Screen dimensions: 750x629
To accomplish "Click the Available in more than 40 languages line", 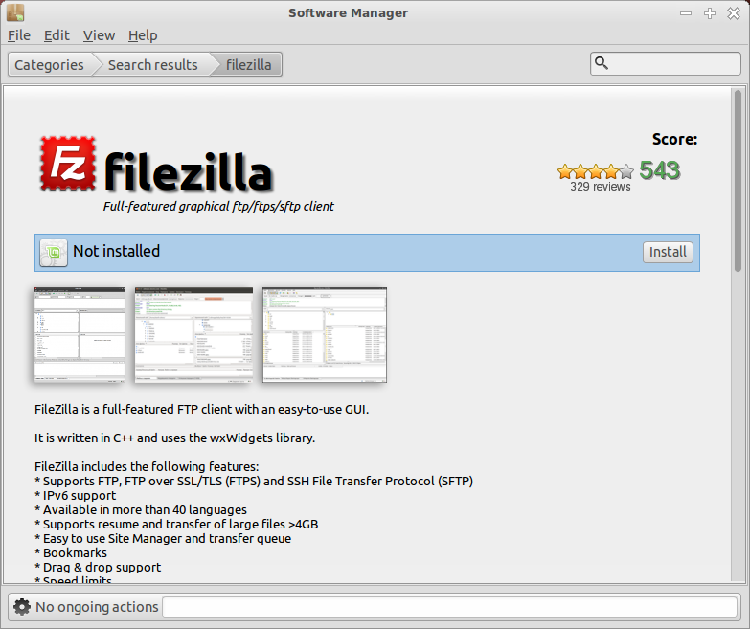I will (141, 509).
